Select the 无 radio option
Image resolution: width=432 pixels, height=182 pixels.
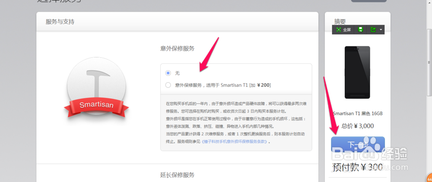pyautogui.click(x=168, y=73)
